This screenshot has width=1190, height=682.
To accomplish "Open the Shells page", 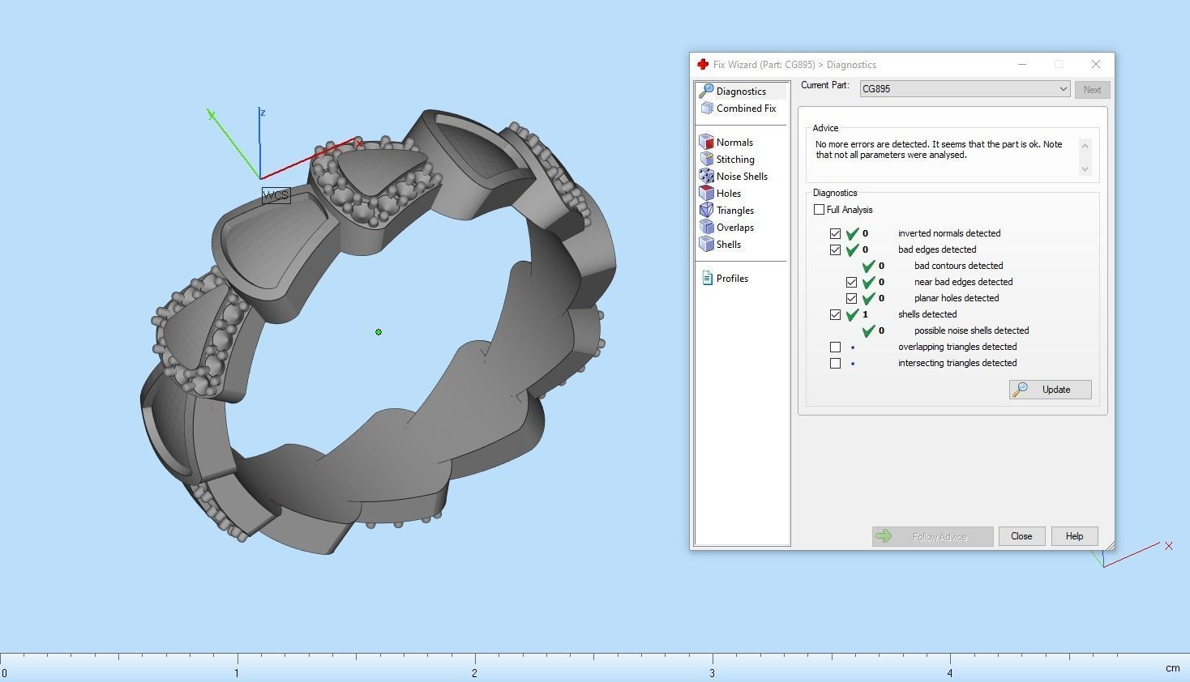I will (x=729, y=244).
